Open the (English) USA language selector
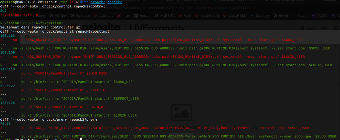 314,28
